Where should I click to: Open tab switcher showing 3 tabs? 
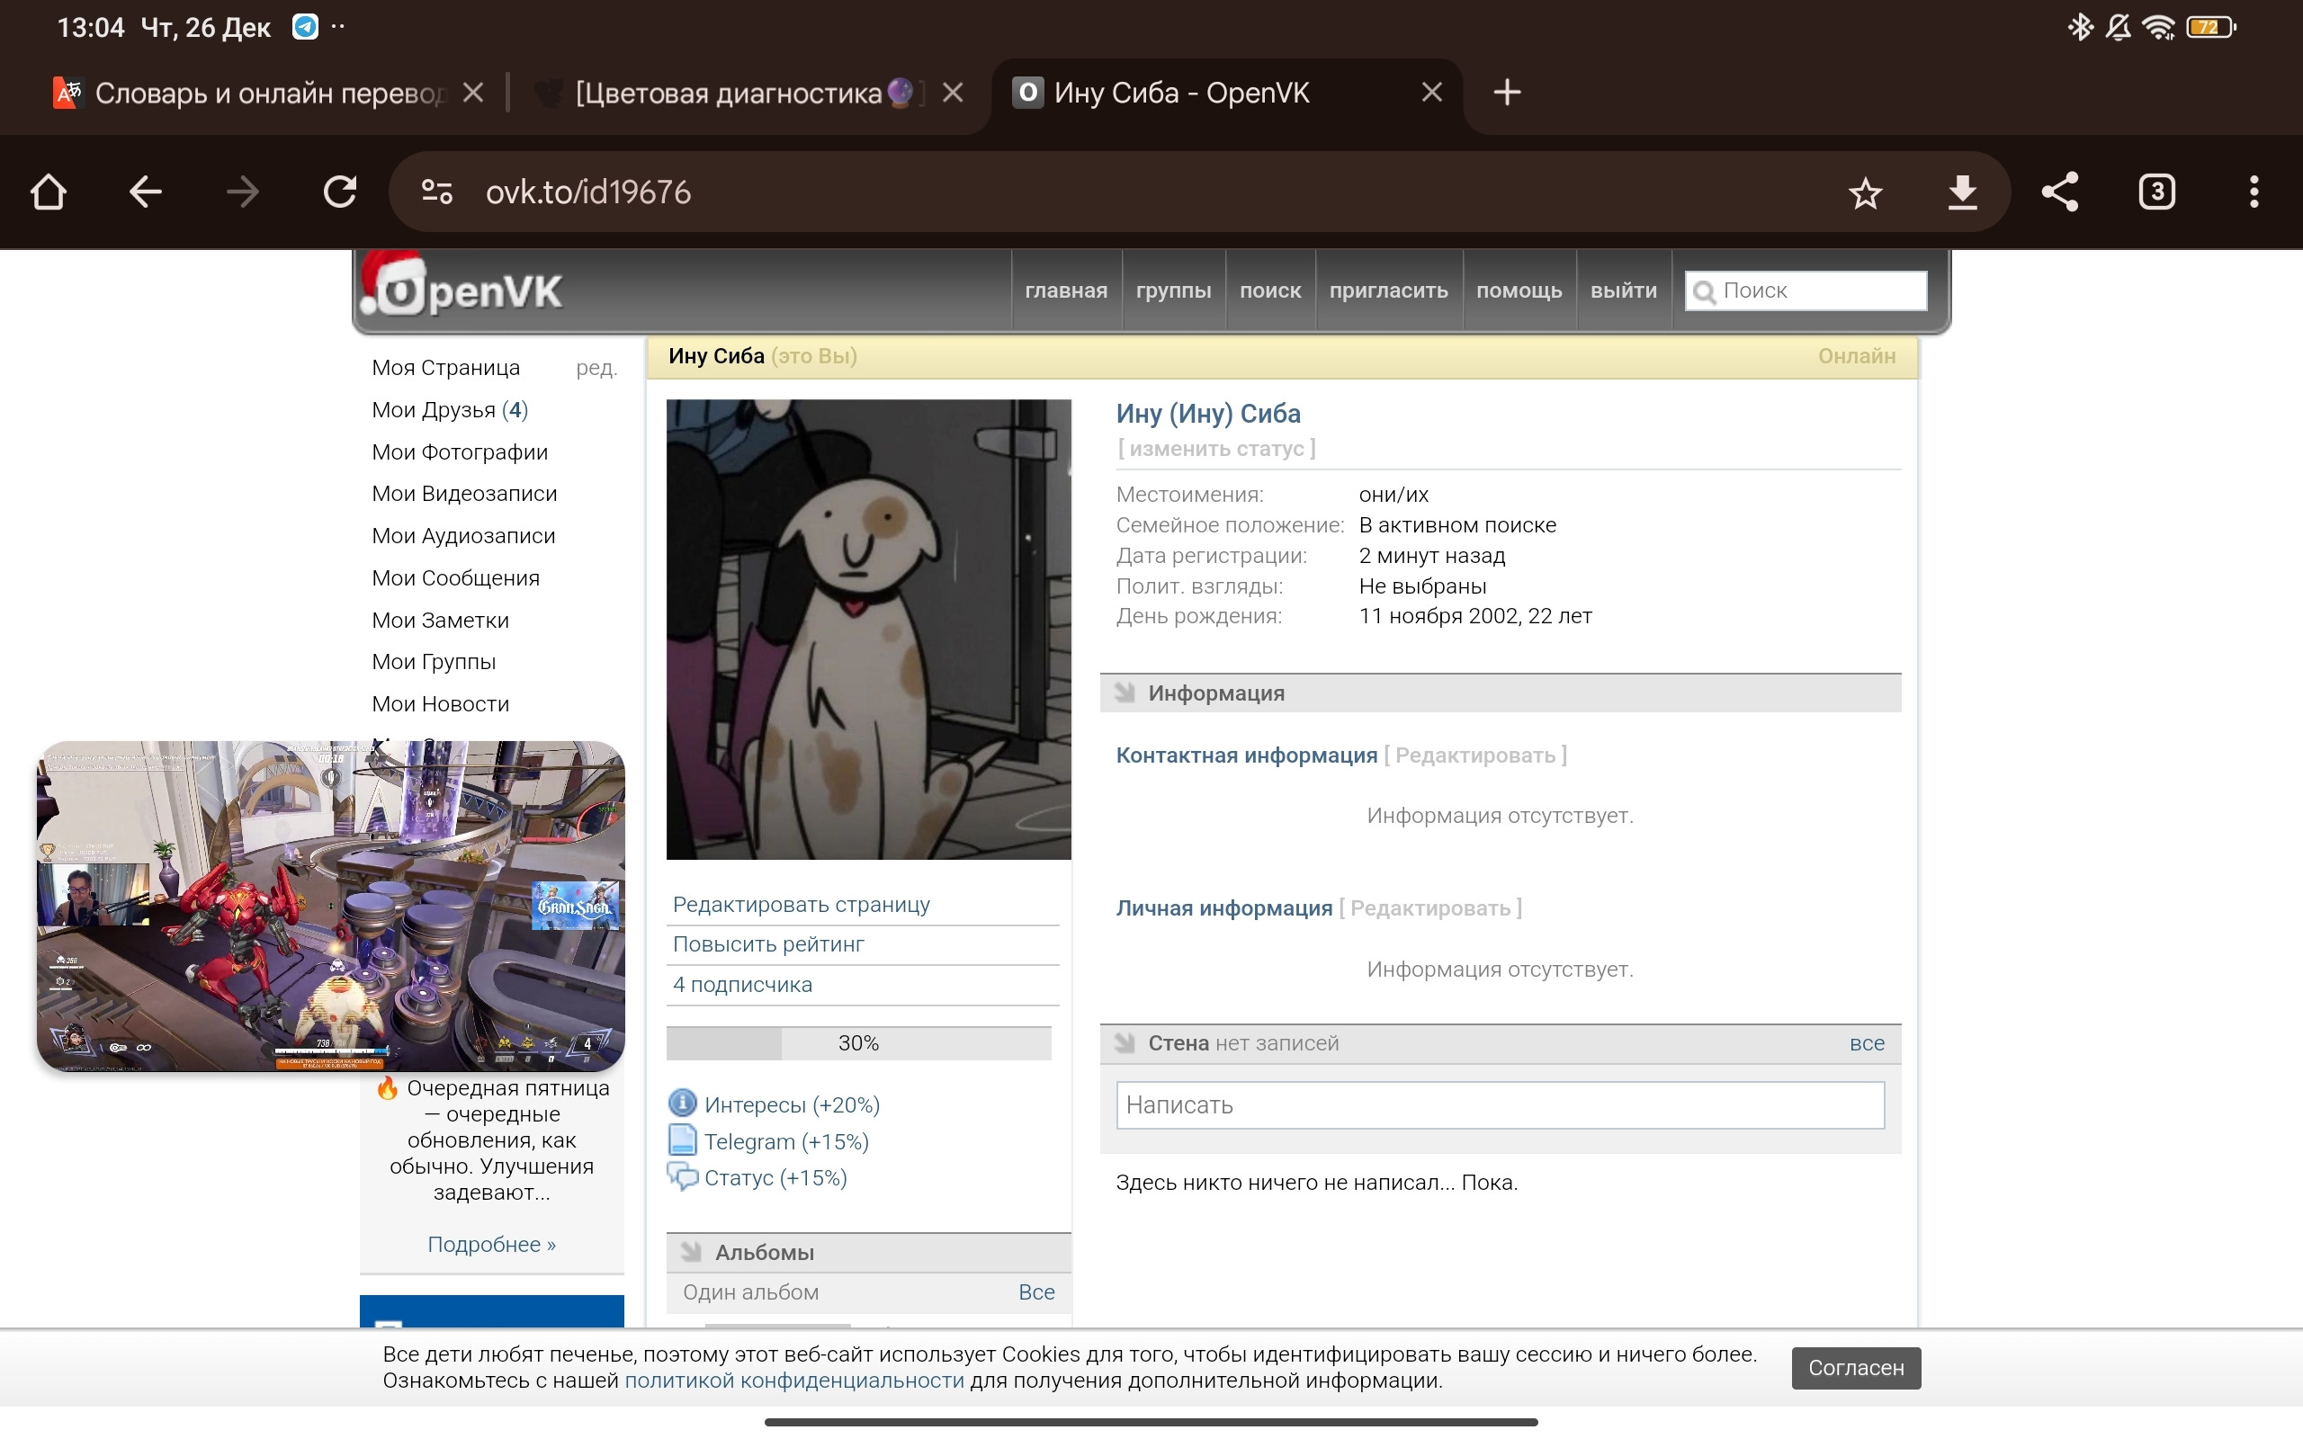click(x=2156, y=192)
